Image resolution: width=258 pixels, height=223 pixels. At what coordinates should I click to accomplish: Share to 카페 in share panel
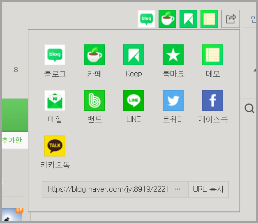pos(94,55)
